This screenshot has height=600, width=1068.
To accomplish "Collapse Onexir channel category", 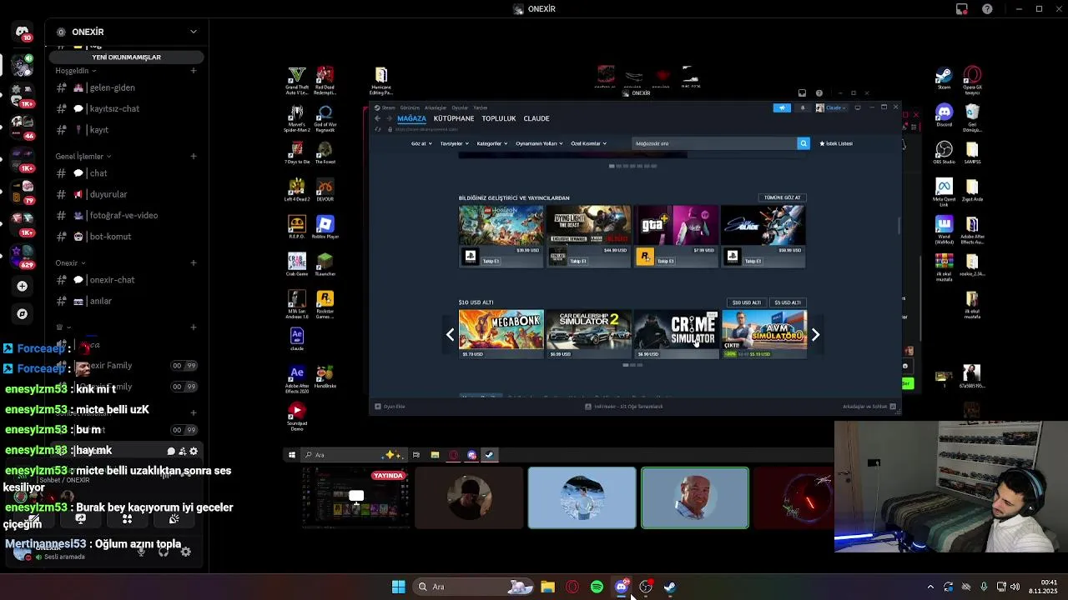I will [70, 262].
